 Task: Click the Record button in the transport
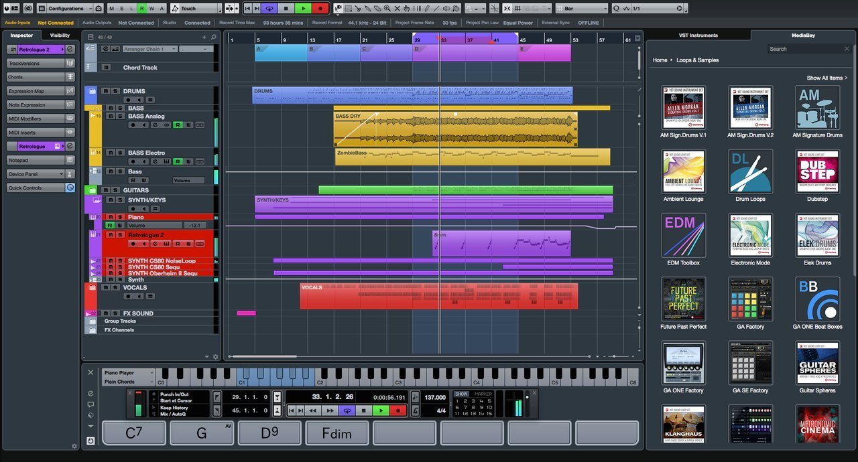pyautogui.click(x=398, y=410)
